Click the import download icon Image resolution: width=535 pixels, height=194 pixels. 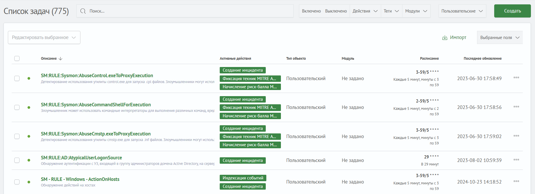(445, 38)
